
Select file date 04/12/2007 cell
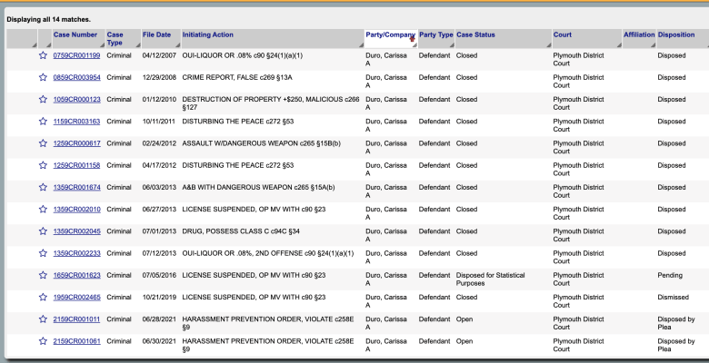[x=159, y=55]
